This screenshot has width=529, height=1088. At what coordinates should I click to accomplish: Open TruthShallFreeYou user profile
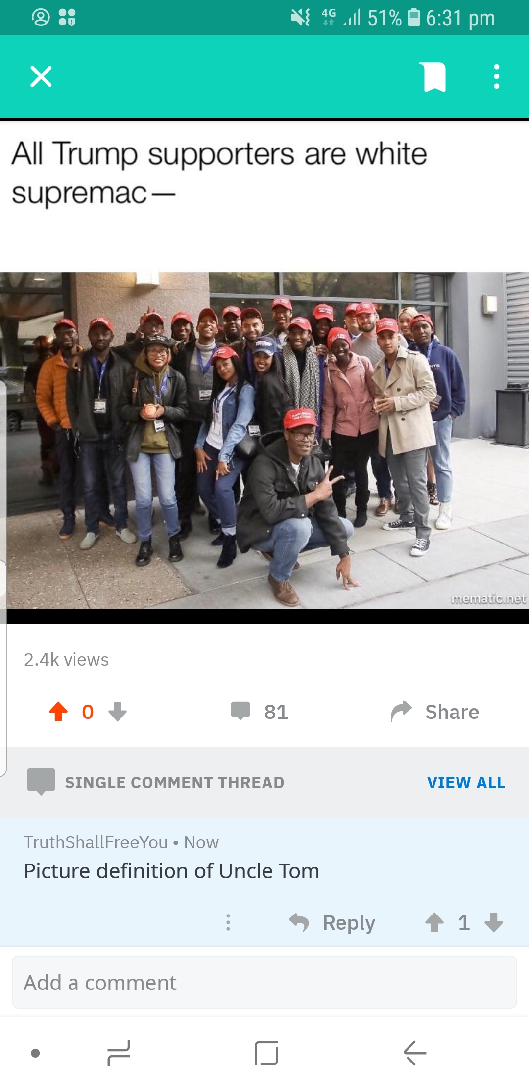pos(96,842)
